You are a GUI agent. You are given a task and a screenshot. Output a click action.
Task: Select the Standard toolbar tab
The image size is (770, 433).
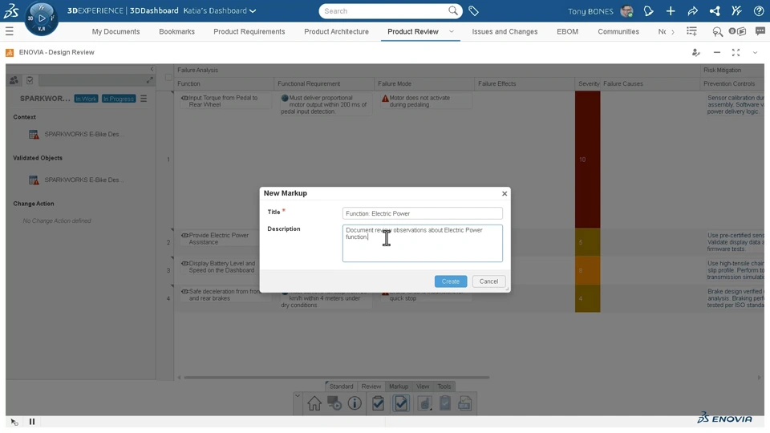point(341,386)
